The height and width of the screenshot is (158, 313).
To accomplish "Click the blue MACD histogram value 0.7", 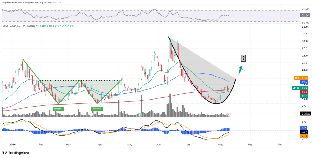I will coord(304,128).
